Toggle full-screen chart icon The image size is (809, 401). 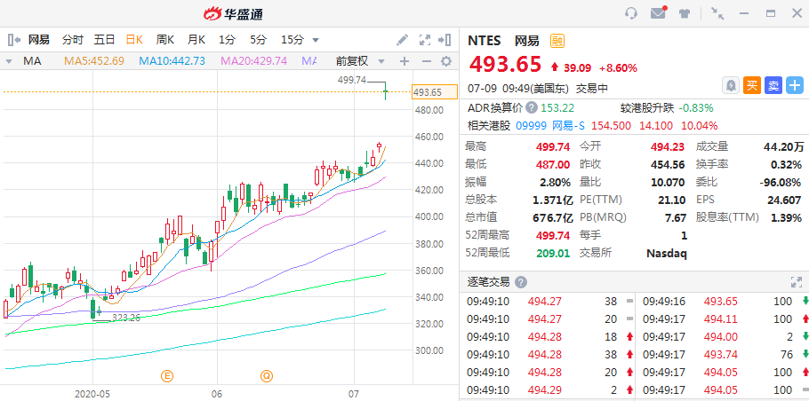(x=425, y=40)
